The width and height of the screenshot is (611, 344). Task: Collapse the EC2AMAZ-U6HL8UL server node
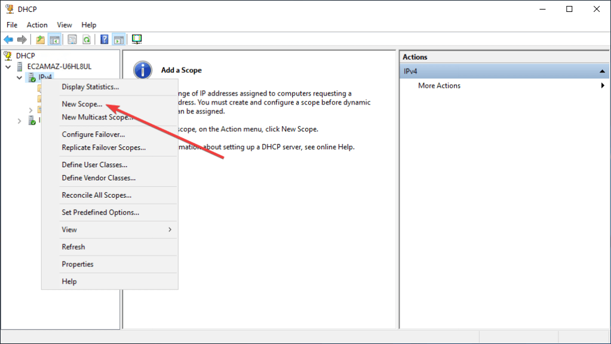(x=8, y=66)
